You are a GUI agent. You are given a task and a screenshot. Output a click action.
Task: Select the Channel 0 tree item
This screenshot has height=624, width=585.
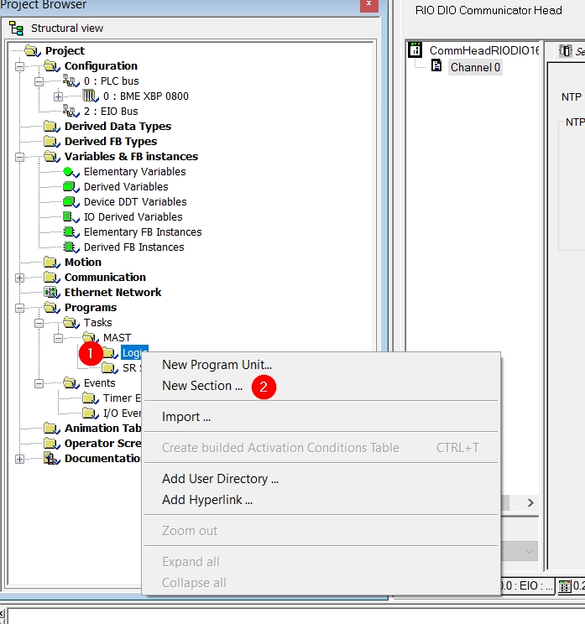(475, 67)
